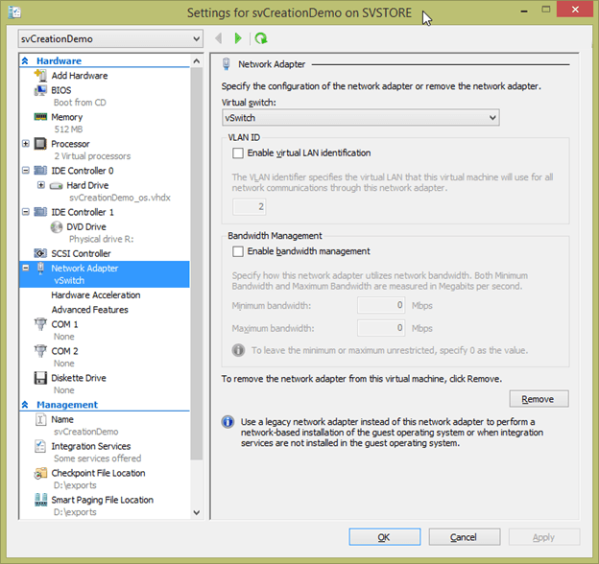Click Remove to delete network adapter
Viewport: 599px width, 564px height.
coord(539,399)
